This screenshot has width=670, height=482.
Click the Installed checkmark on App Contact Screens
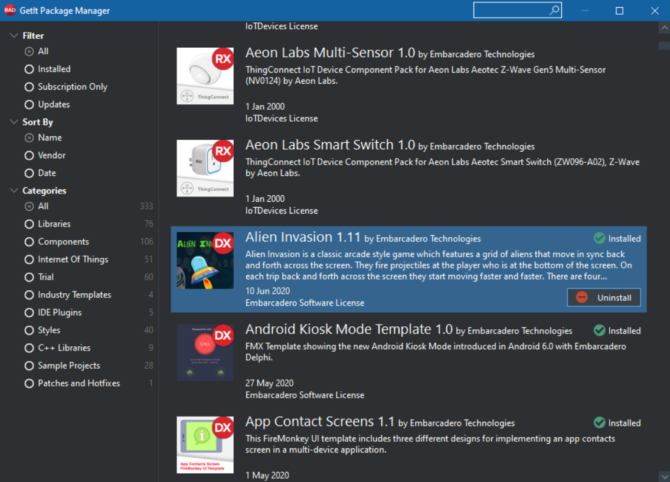[600, 422]
